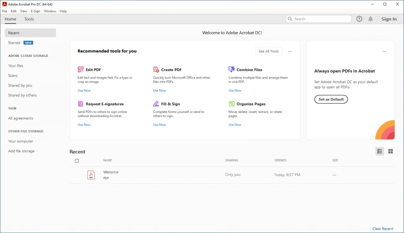Click the Create PDF tool icon
This screenshot has height=233, width=404.
156,70
